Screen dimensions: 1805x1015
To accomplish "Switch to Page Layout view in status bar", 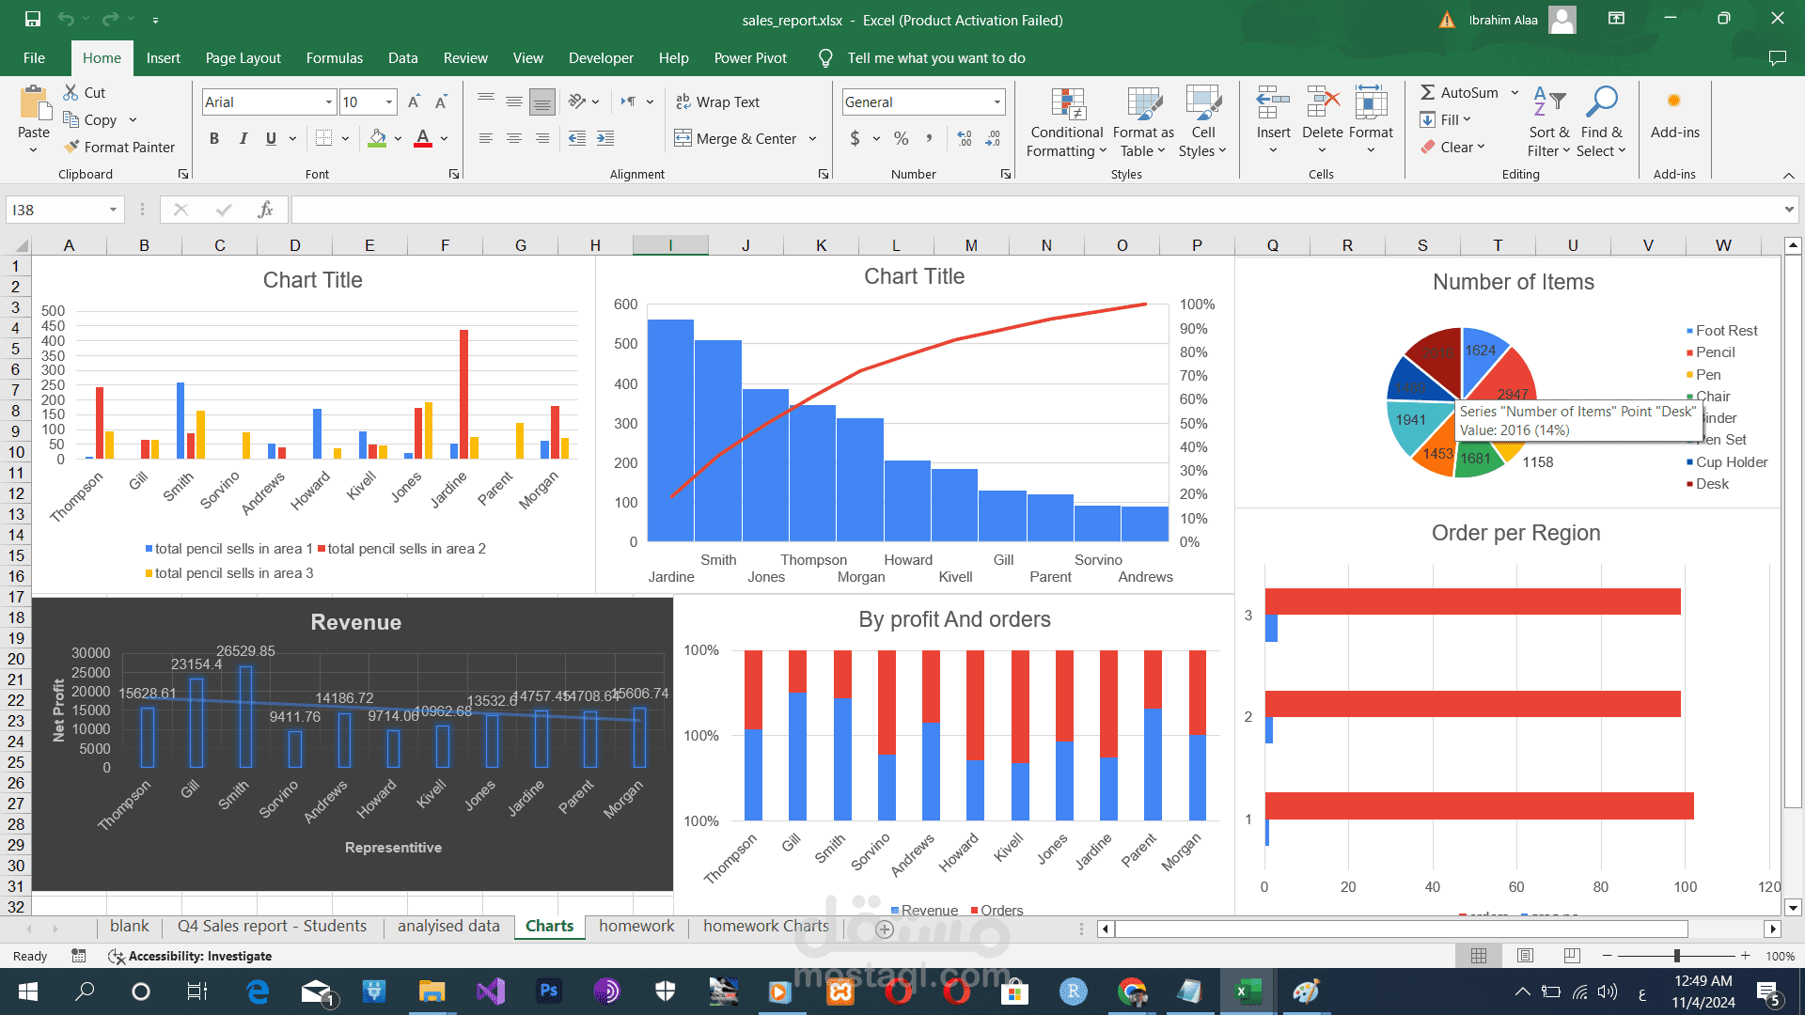I will click(1526, 956).
